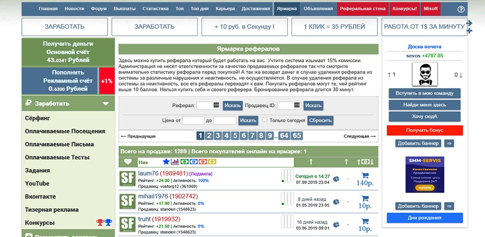485x237 pixels.
Task: Click Пополнить Рекламный счёт block
Action: pyautogui.click(x=60, y=81)
